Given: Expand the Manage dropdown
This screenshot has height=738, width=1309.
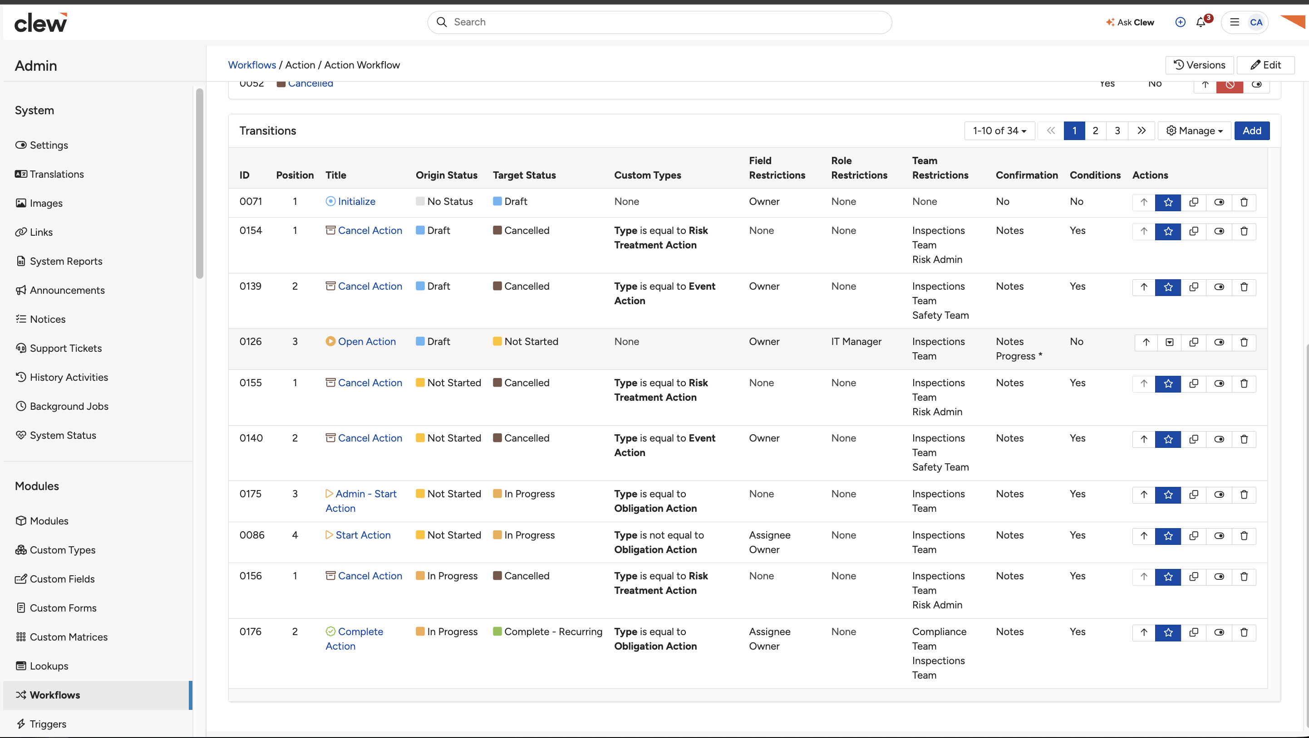Looking at the screenshot, I should (1194, 131).
